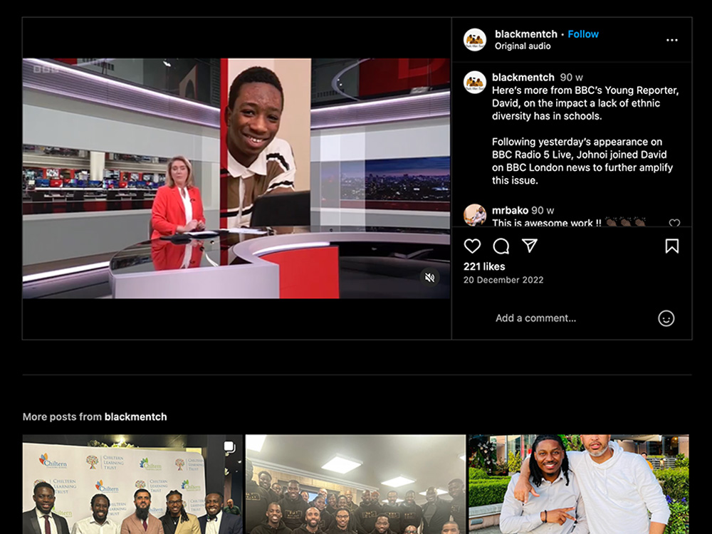Open blackmentch link in More posts heading
The width and height of the screenshot is (712, 534).
pos(135,417)
